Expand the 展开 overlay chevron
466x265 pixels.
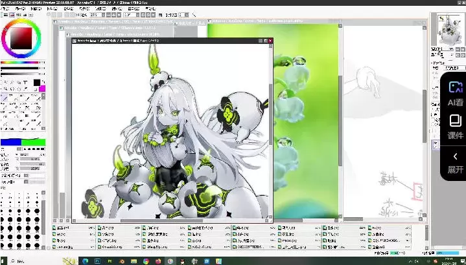[x=455, y=156]
